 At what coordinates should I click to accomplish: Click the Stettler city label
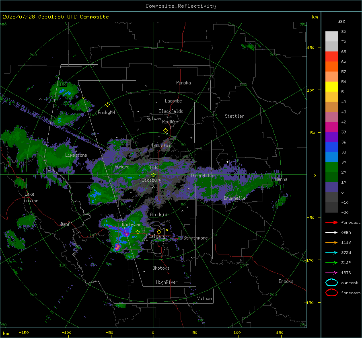[234, 116]
